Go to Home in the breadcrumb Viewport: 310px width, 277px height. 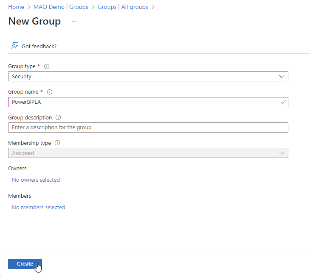pyautogui.click(x=16, y=7)
